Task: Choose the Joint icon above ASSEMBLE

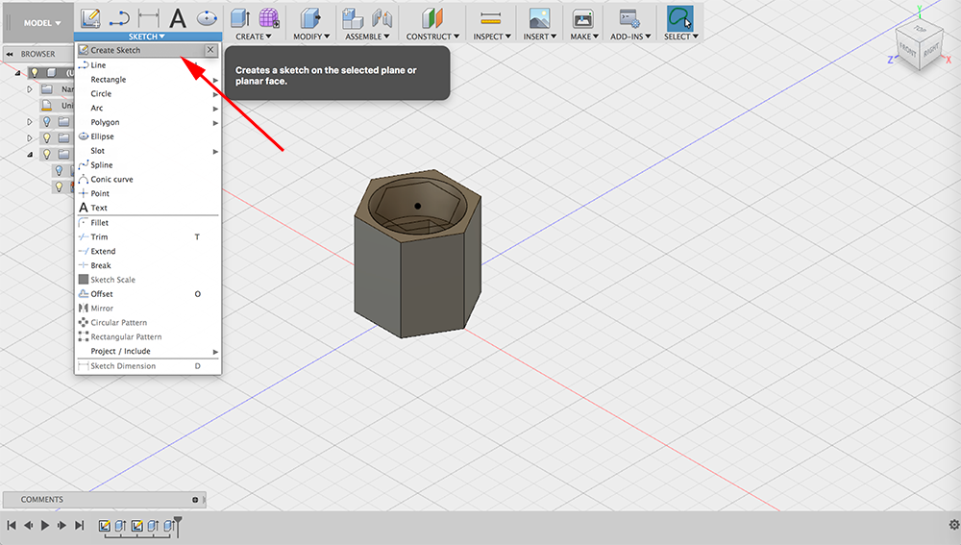Action: tap(382, 18)
